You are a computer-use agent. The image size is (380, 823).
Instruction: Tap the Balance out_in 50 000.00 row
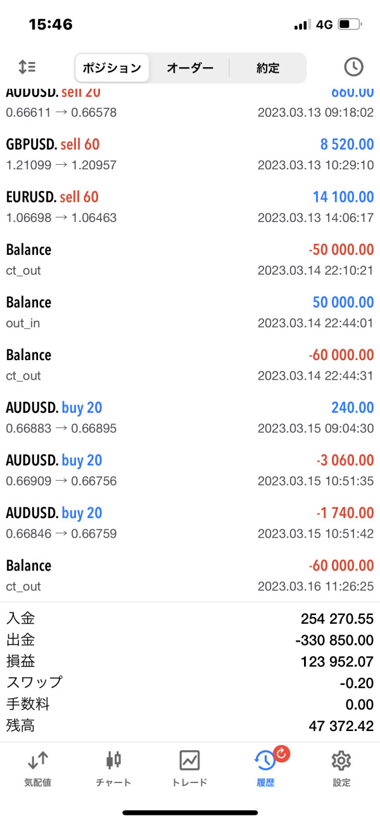[190, 313]
